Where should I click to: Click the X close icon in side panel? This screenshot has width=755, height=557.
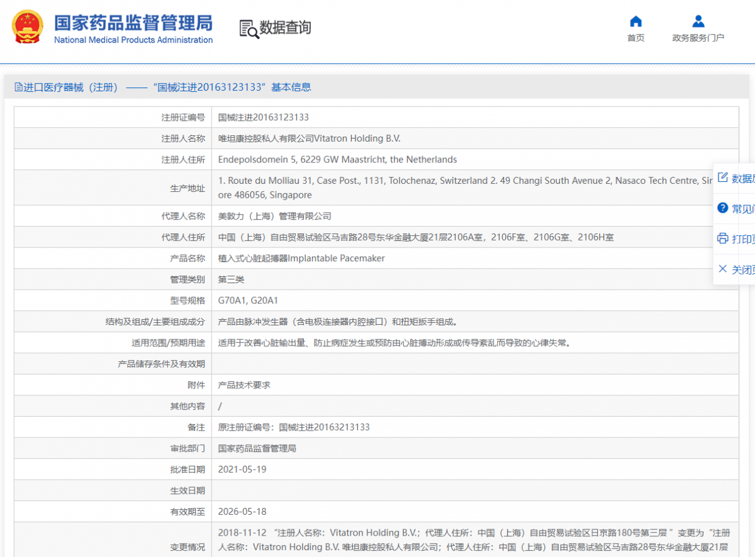723,269
